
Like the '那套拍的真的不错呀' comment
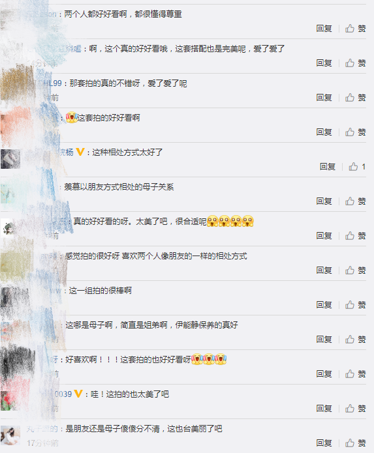coord(355,98)
